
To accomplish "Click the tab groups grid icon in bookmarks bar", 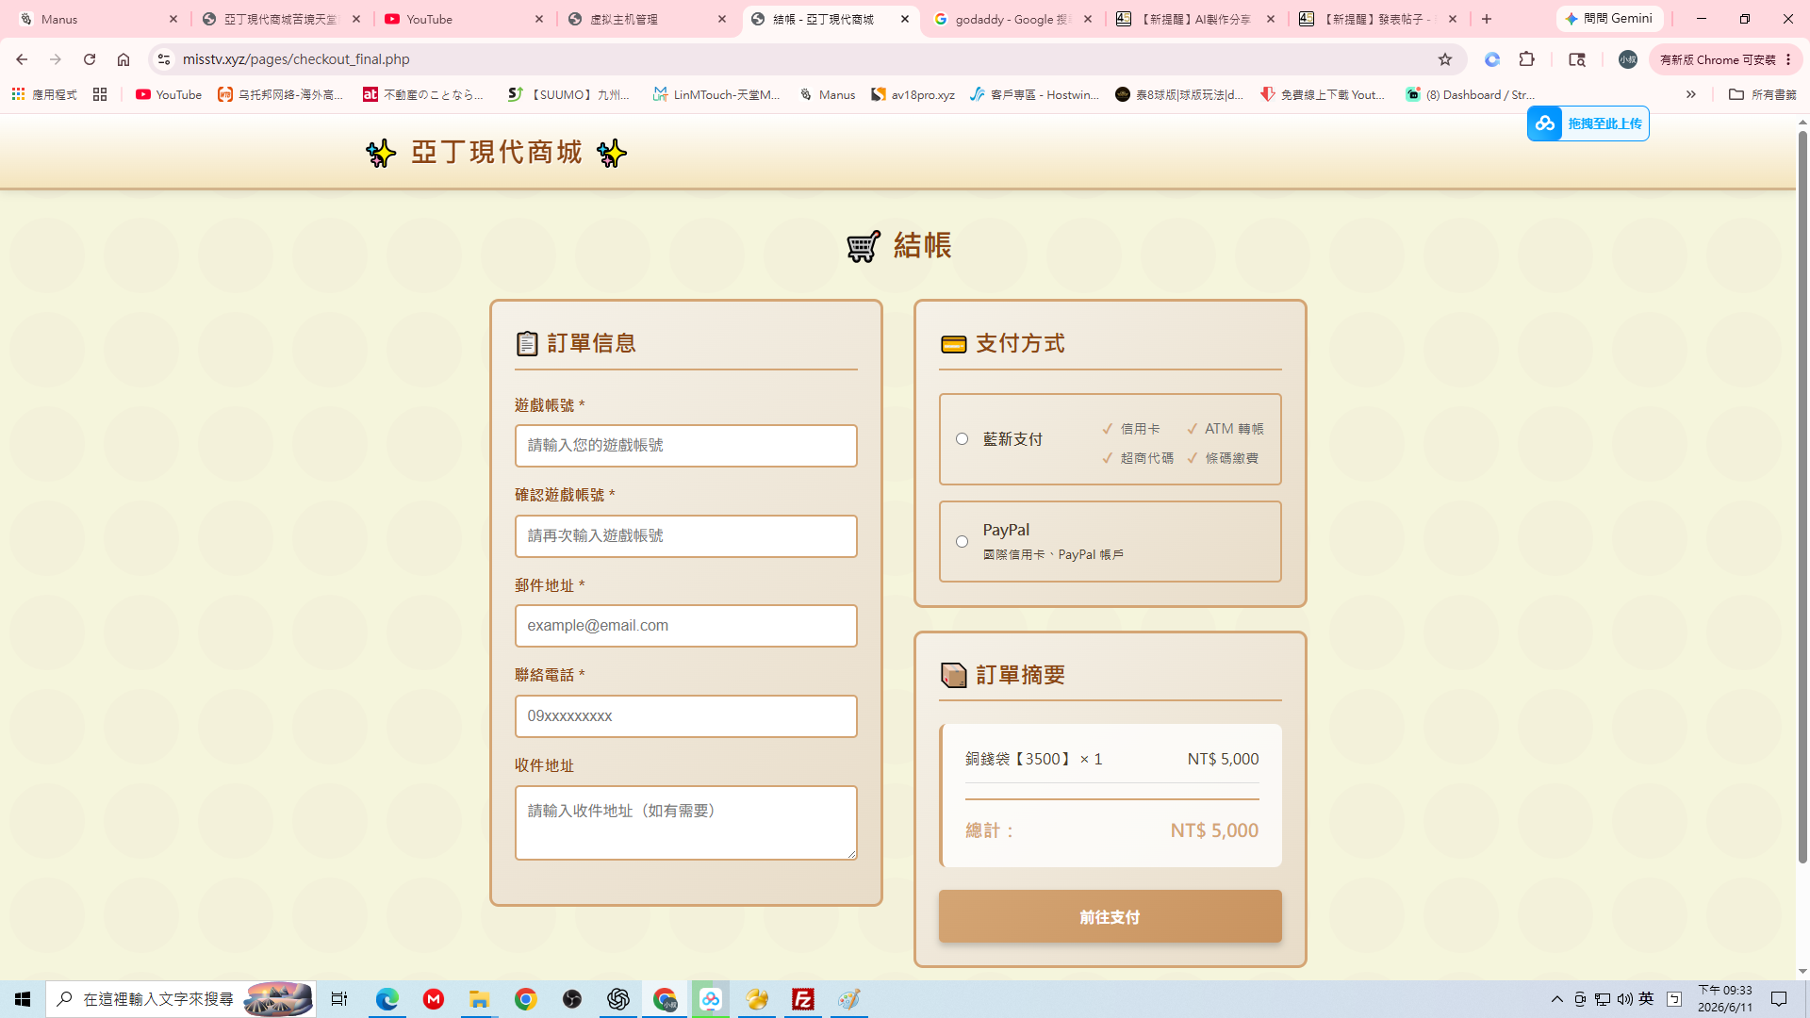I will point(100,94).
